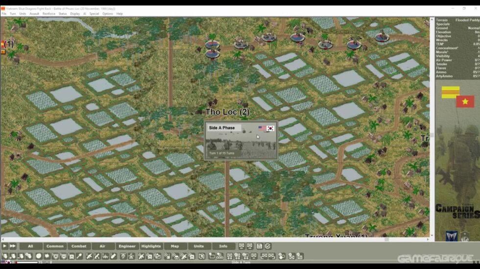Image resolution: width=480 pixels, height=269 pixels.
Task: Click the yellow South Vietnam flag in the side panel
Action: (450, 92)
